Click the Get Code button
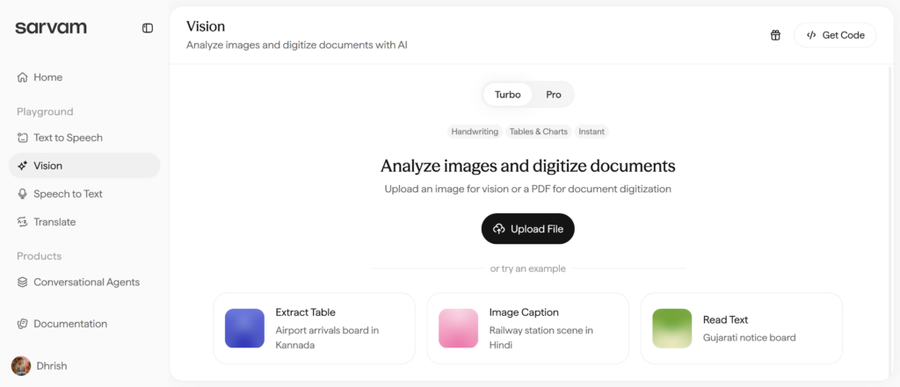This screenshot has height=387, width=900. point(835,35)
